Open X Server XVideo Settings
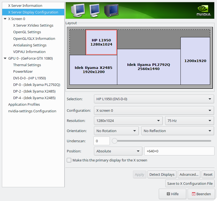The height and width of the screenshot is (201, 217). coord(33,26)
